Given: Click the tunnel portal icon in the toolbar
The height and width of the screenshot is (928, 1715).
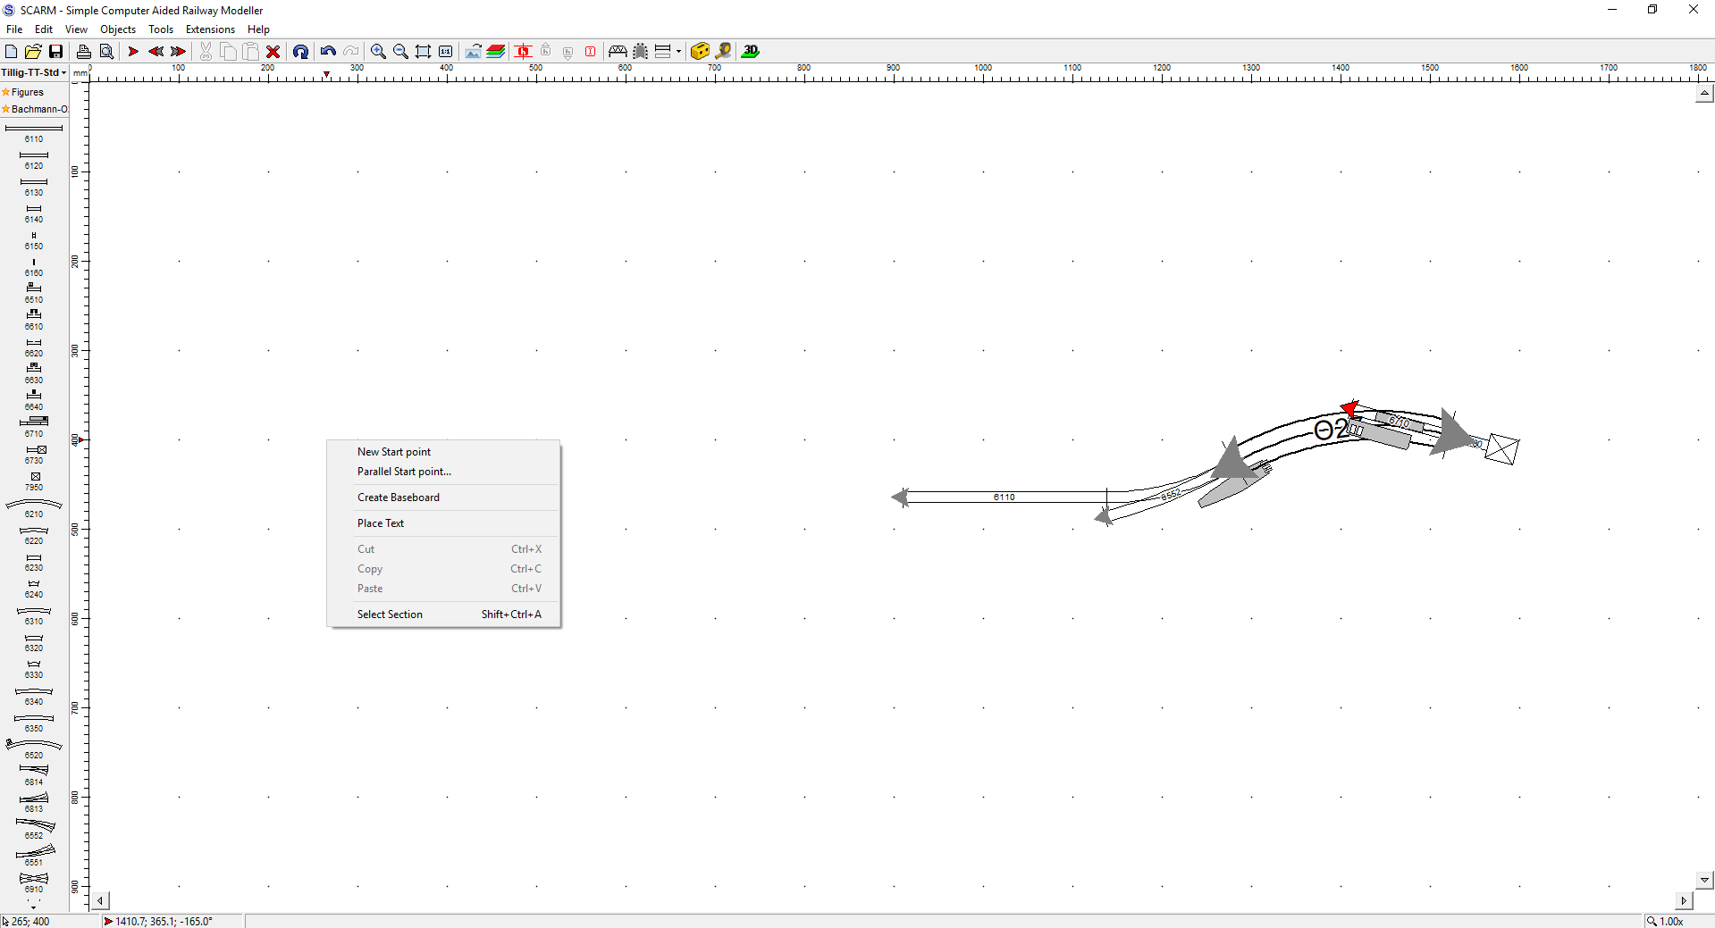Looking at the screenshot, I should tap(640, 52).
